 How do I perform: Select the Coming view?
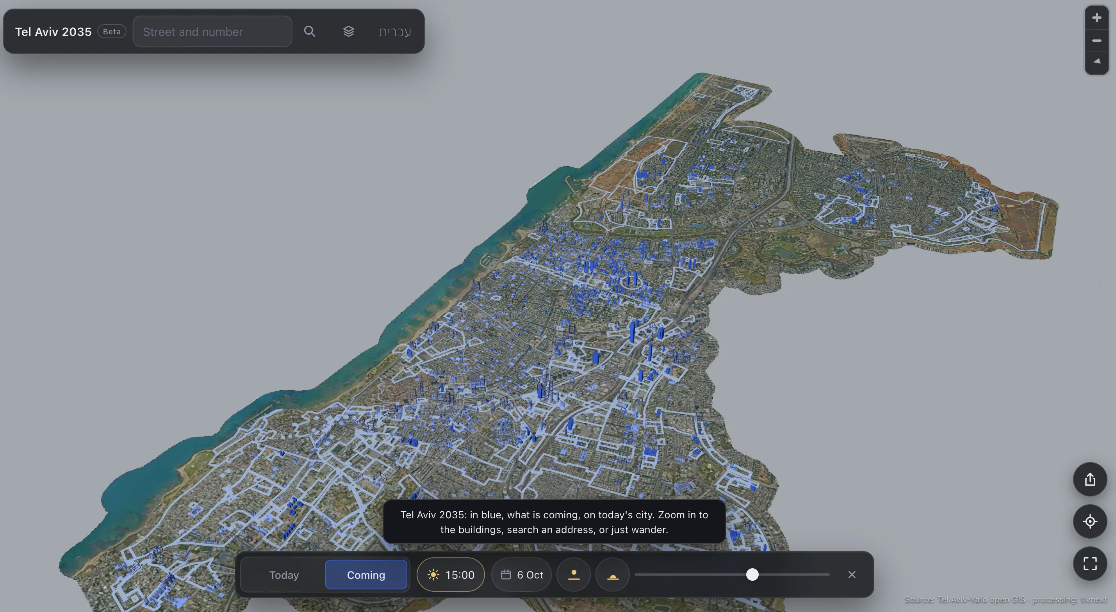366,575
